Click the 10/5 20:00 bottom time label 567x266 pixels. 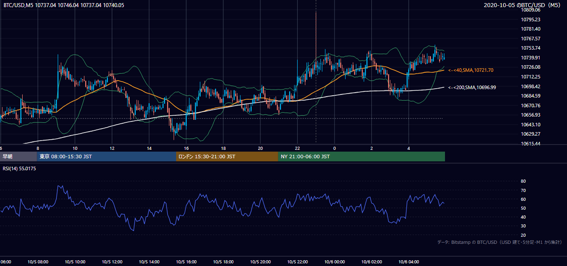(x=260, y=262)
